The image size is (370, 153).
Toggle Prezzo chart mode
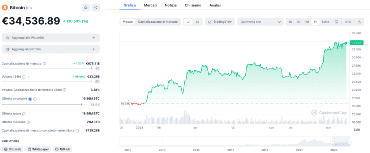(x=128, y=22)
